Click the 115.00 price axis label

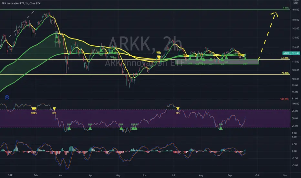click(296, 62)
